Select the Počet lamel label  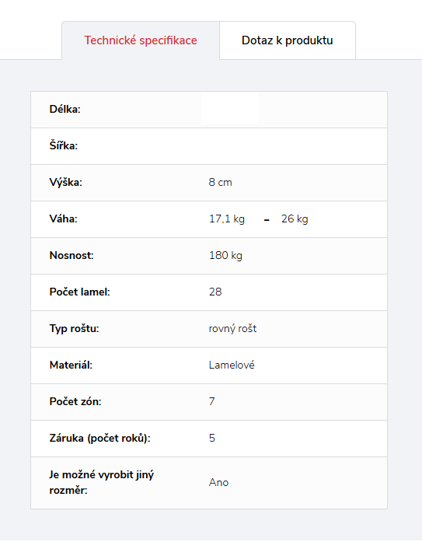coord(80,292)
